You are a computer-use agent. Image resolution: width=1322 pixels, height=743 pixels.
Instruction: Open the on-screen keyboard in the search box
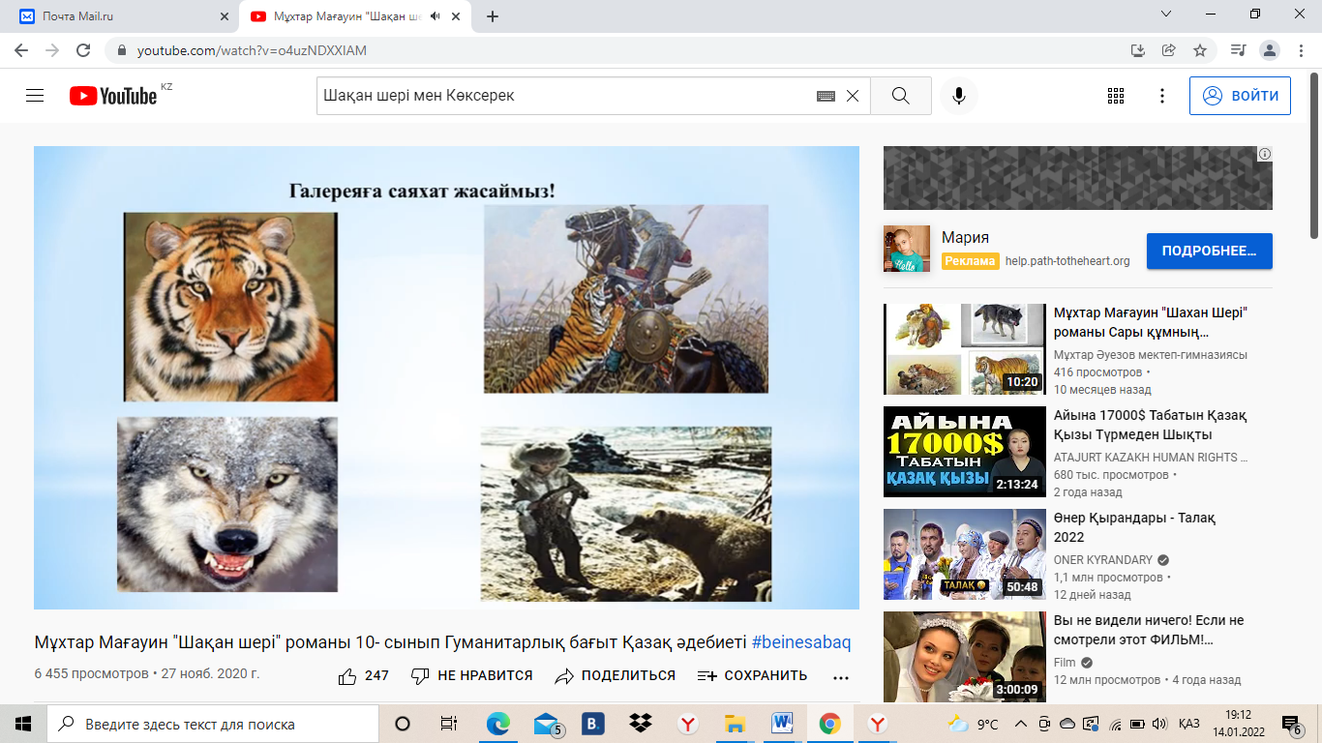[826, 96]
